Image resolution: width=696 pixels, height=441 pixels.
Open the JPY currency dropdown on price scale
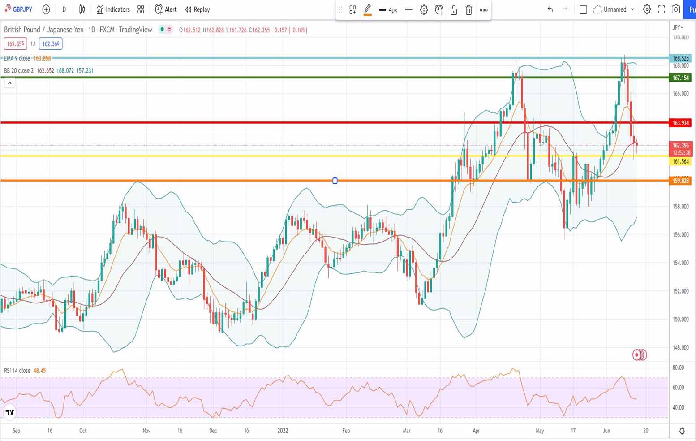pyautogui.click(x=678, y=27)
